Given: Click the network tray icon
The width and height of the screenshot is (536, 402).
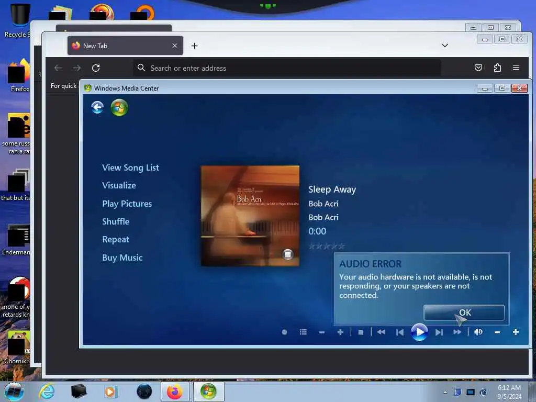Looking at the screenshot, I should click(471, 392).
